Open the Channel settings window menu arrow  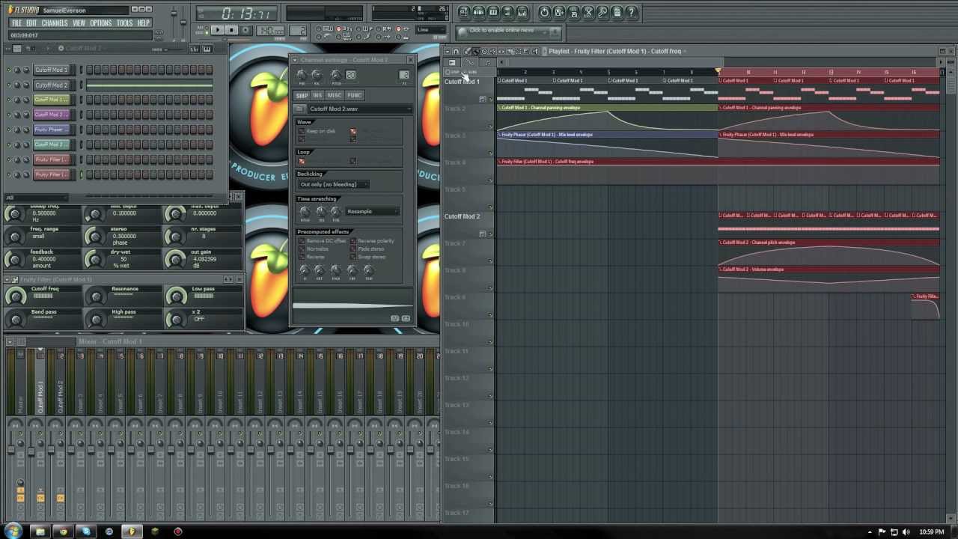tap(295, 60)
